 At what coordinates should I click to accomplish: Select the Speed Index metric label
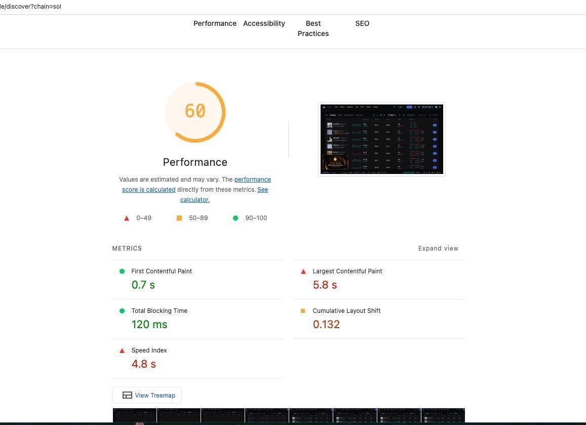pos(149,350)
